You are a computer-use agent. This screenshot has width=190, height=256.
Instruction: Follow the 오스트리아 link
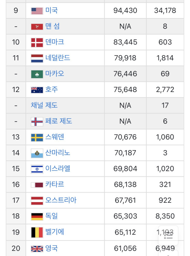tap(61, 200)
